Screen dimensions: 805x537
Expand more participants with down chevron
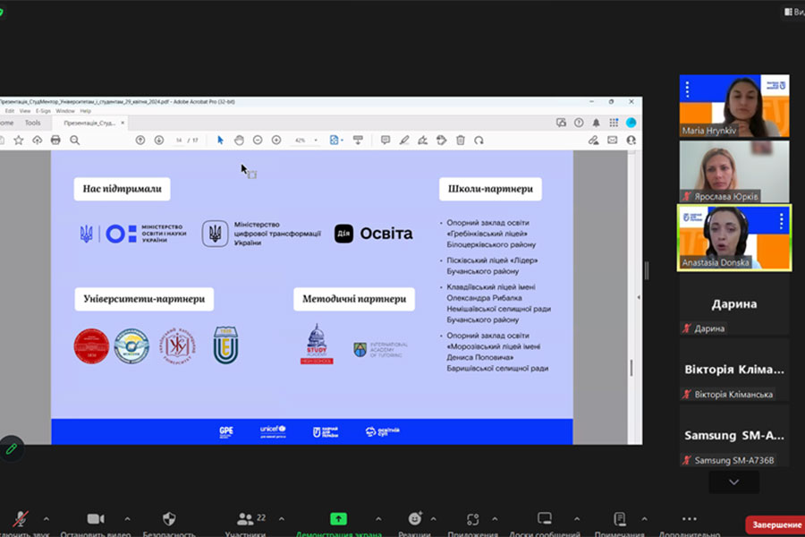(733, 482)
